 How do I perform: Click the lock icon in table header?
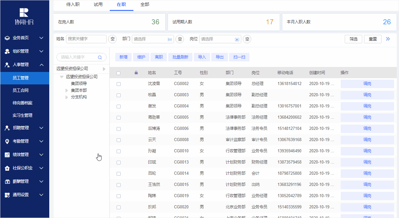(x=136, y=73)
